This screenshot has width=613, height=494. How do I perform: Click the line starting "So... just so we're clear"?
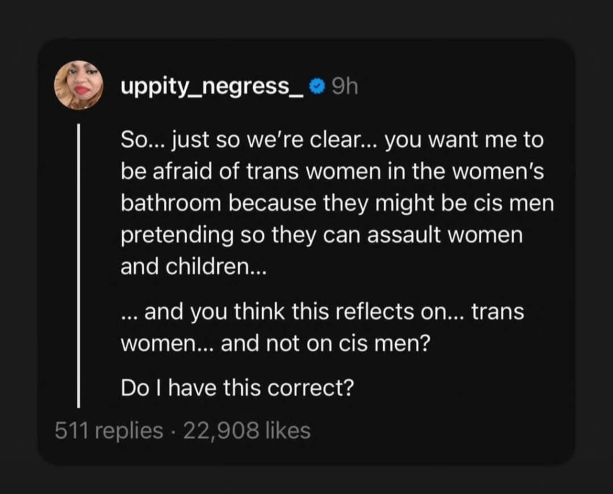pos(332,141)
